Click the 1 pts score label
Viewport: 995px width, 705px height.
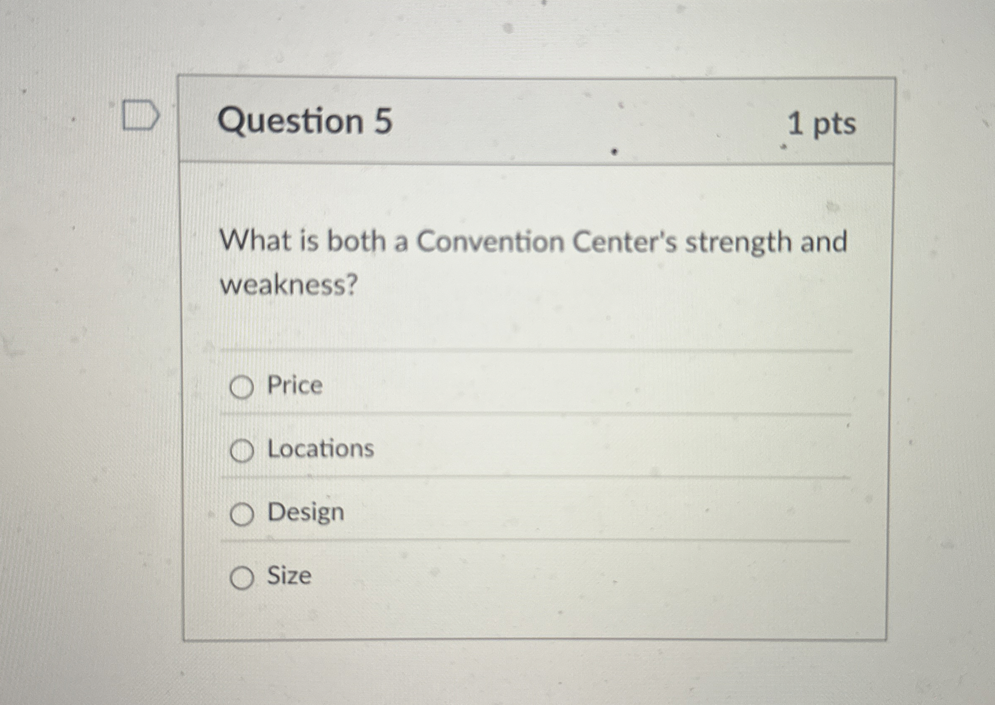(x=821, y=124)
